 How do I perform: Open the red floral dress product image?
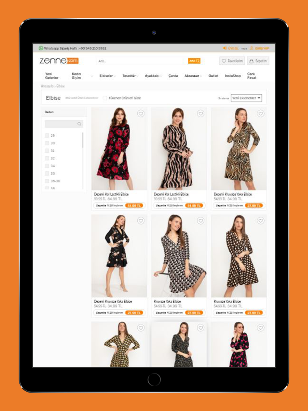pos(119,149)
